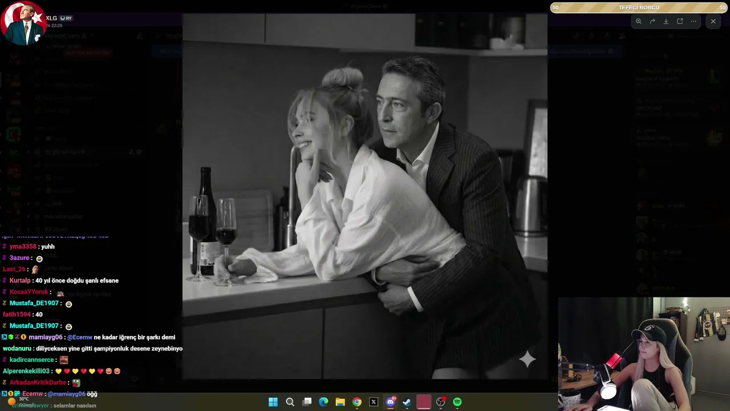Open the Windows Start menu
The width and height of the screenshot is (730, 411).
(x=273, y=402)
